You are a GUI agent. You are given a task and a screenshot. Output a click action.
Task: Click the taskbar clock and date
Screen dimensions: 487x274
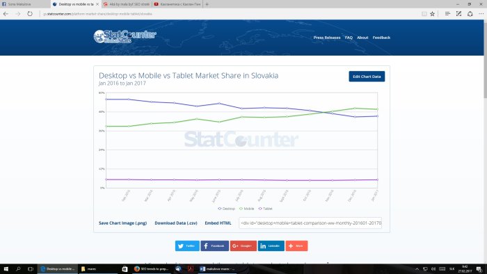pos(465,268)
